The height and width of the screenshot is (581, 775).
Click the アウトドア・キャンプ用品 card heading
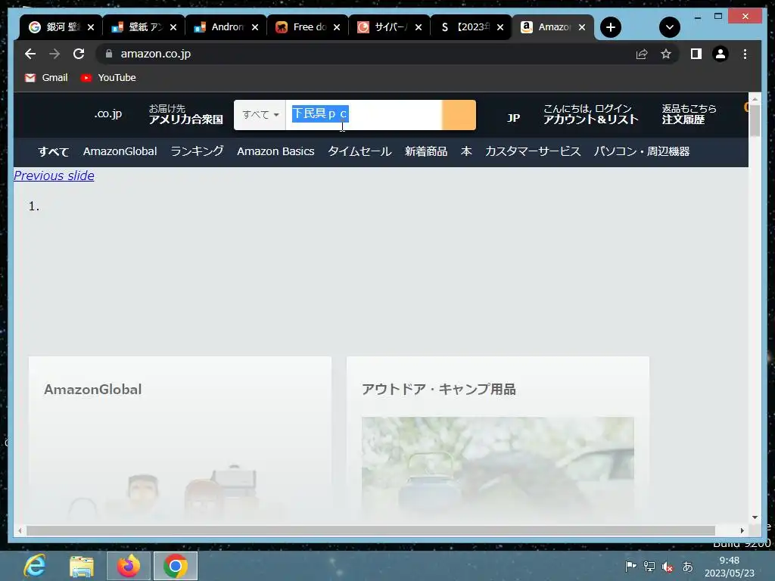pos(438,390)
